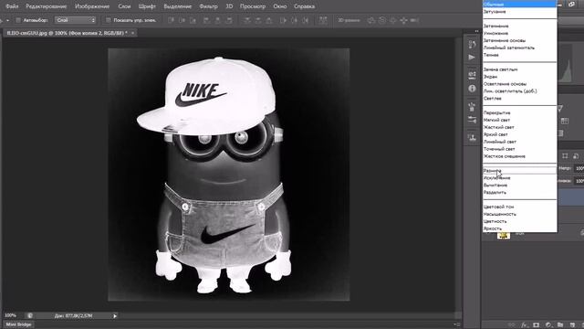
Task: Open the Шрифт menu
Action: click(x=147, y=6)
